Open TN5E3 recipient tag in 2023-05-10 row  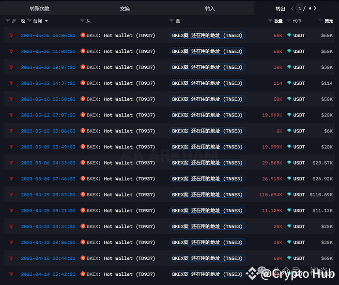207,131
